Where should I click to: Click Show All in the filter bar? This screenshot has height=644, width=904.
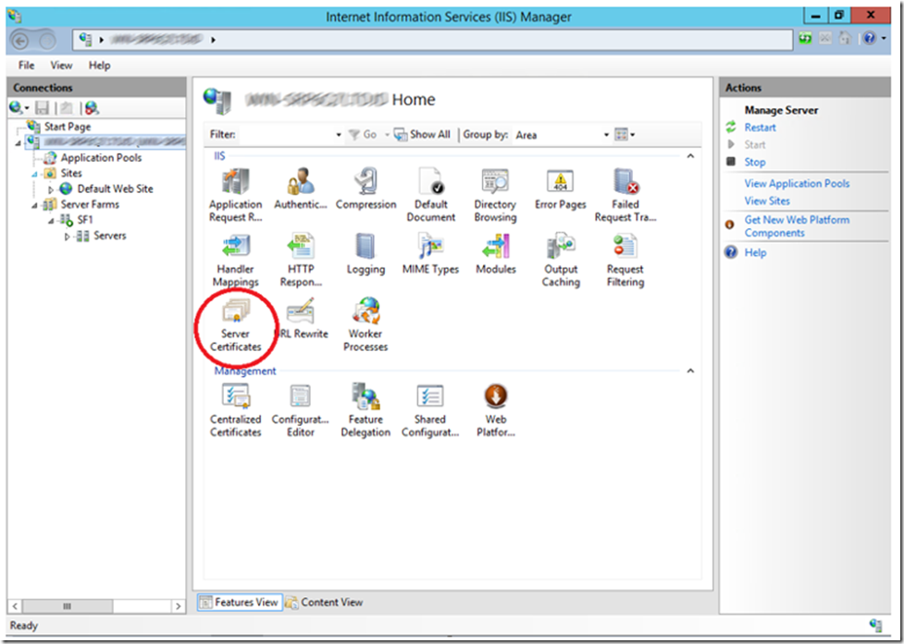pyautogui.click(x=422, y=135)
